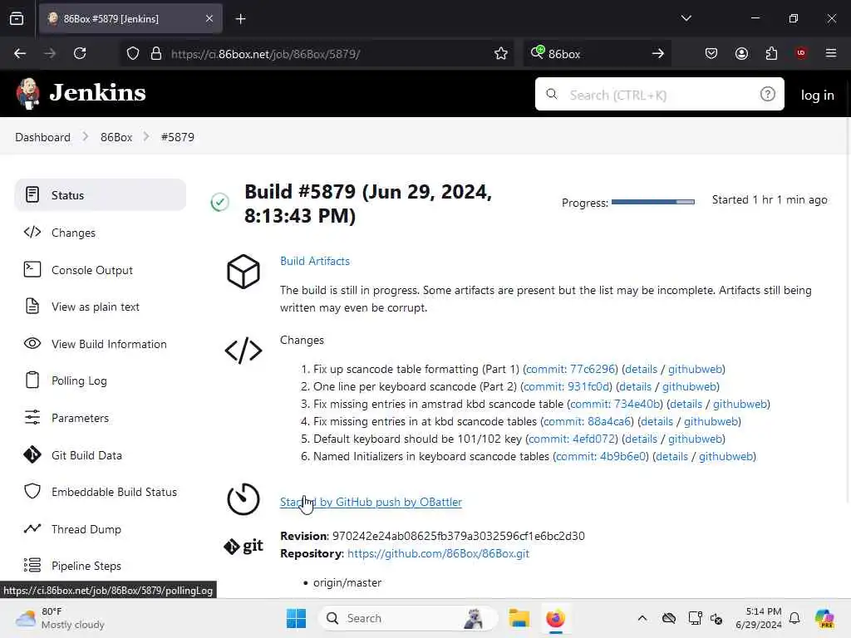
Task: Open Windows Start menu
Action: [x=297, y=618]
